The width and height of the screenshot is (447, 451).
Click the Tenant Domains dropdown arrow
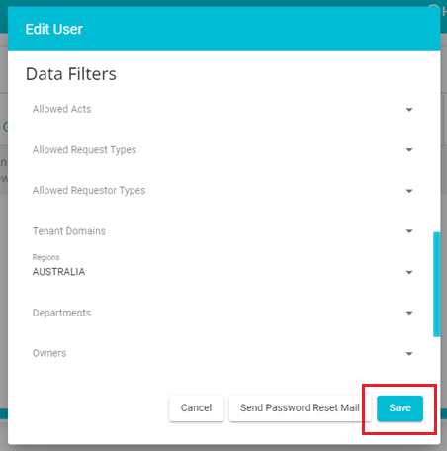[x=409, y=231]
